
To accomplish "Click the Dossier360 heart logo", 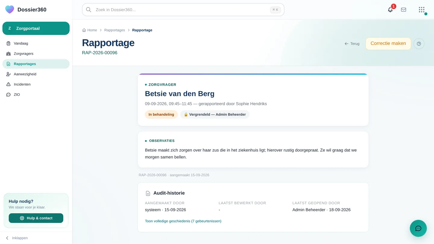I will (x=10, y=9).
